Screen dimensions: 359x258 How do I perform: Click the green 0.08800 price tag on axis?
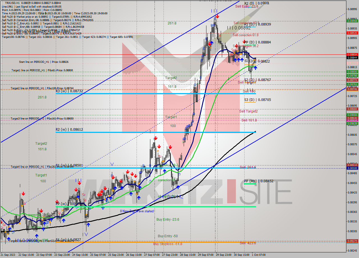point(352,72)
